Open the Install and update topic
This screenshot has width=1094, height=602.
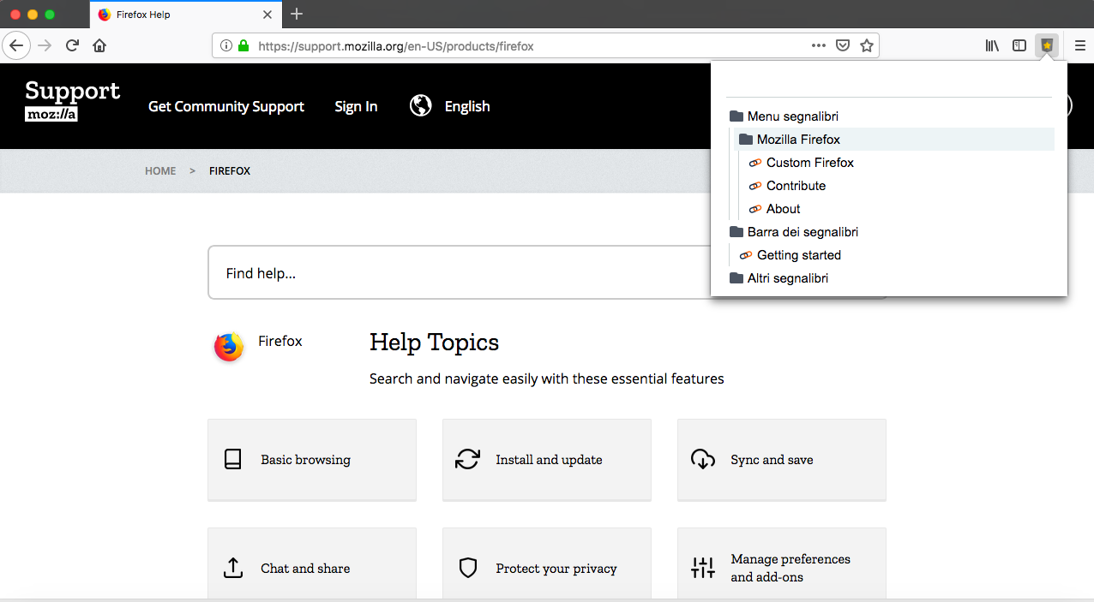(x=547, y=460)
